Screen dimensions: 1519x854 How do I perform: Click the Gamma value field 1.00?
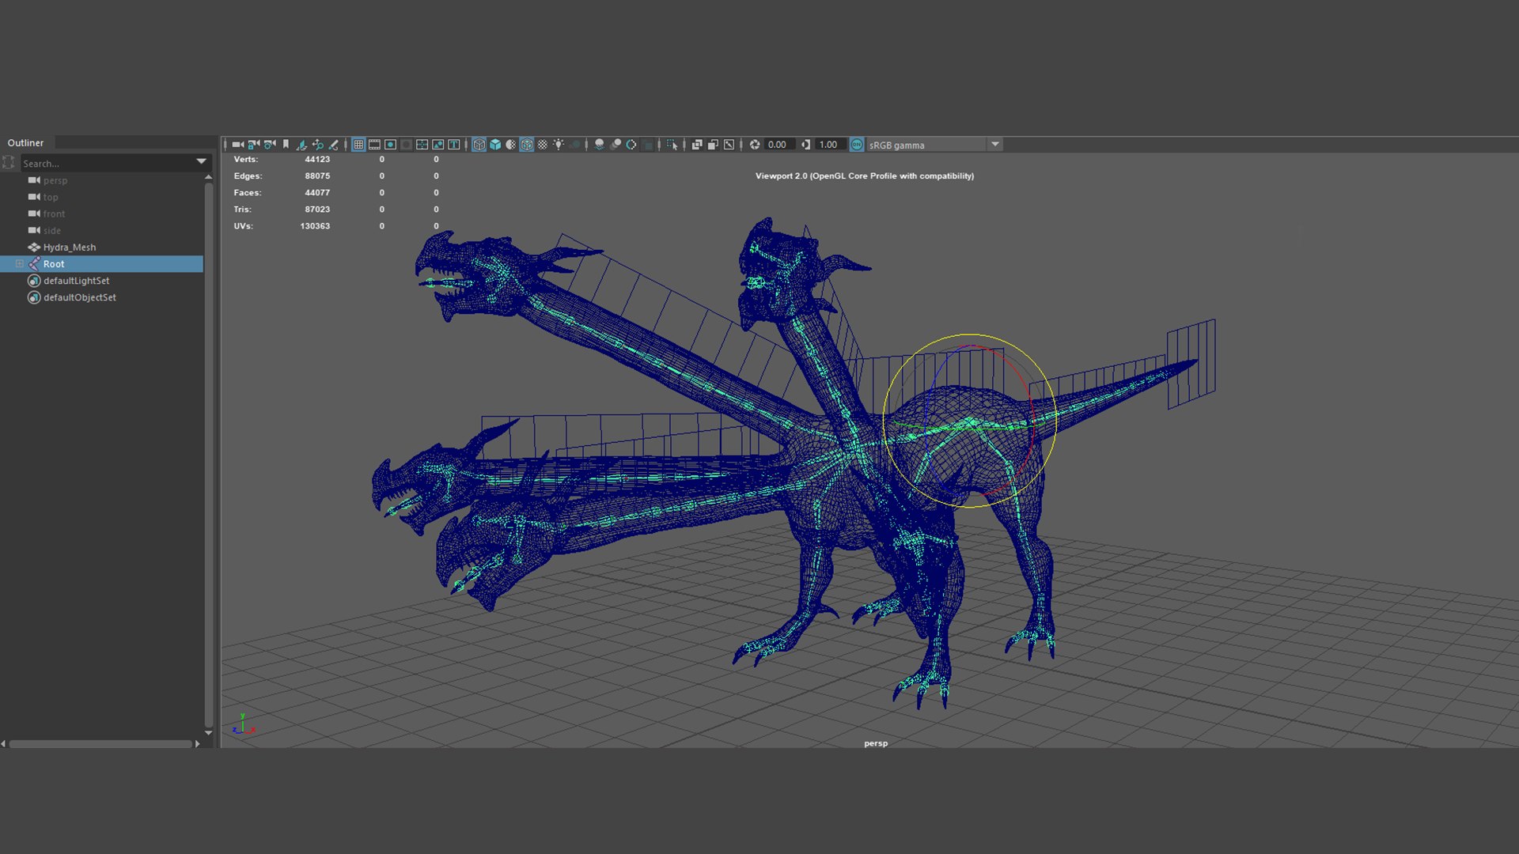[829, 145]
